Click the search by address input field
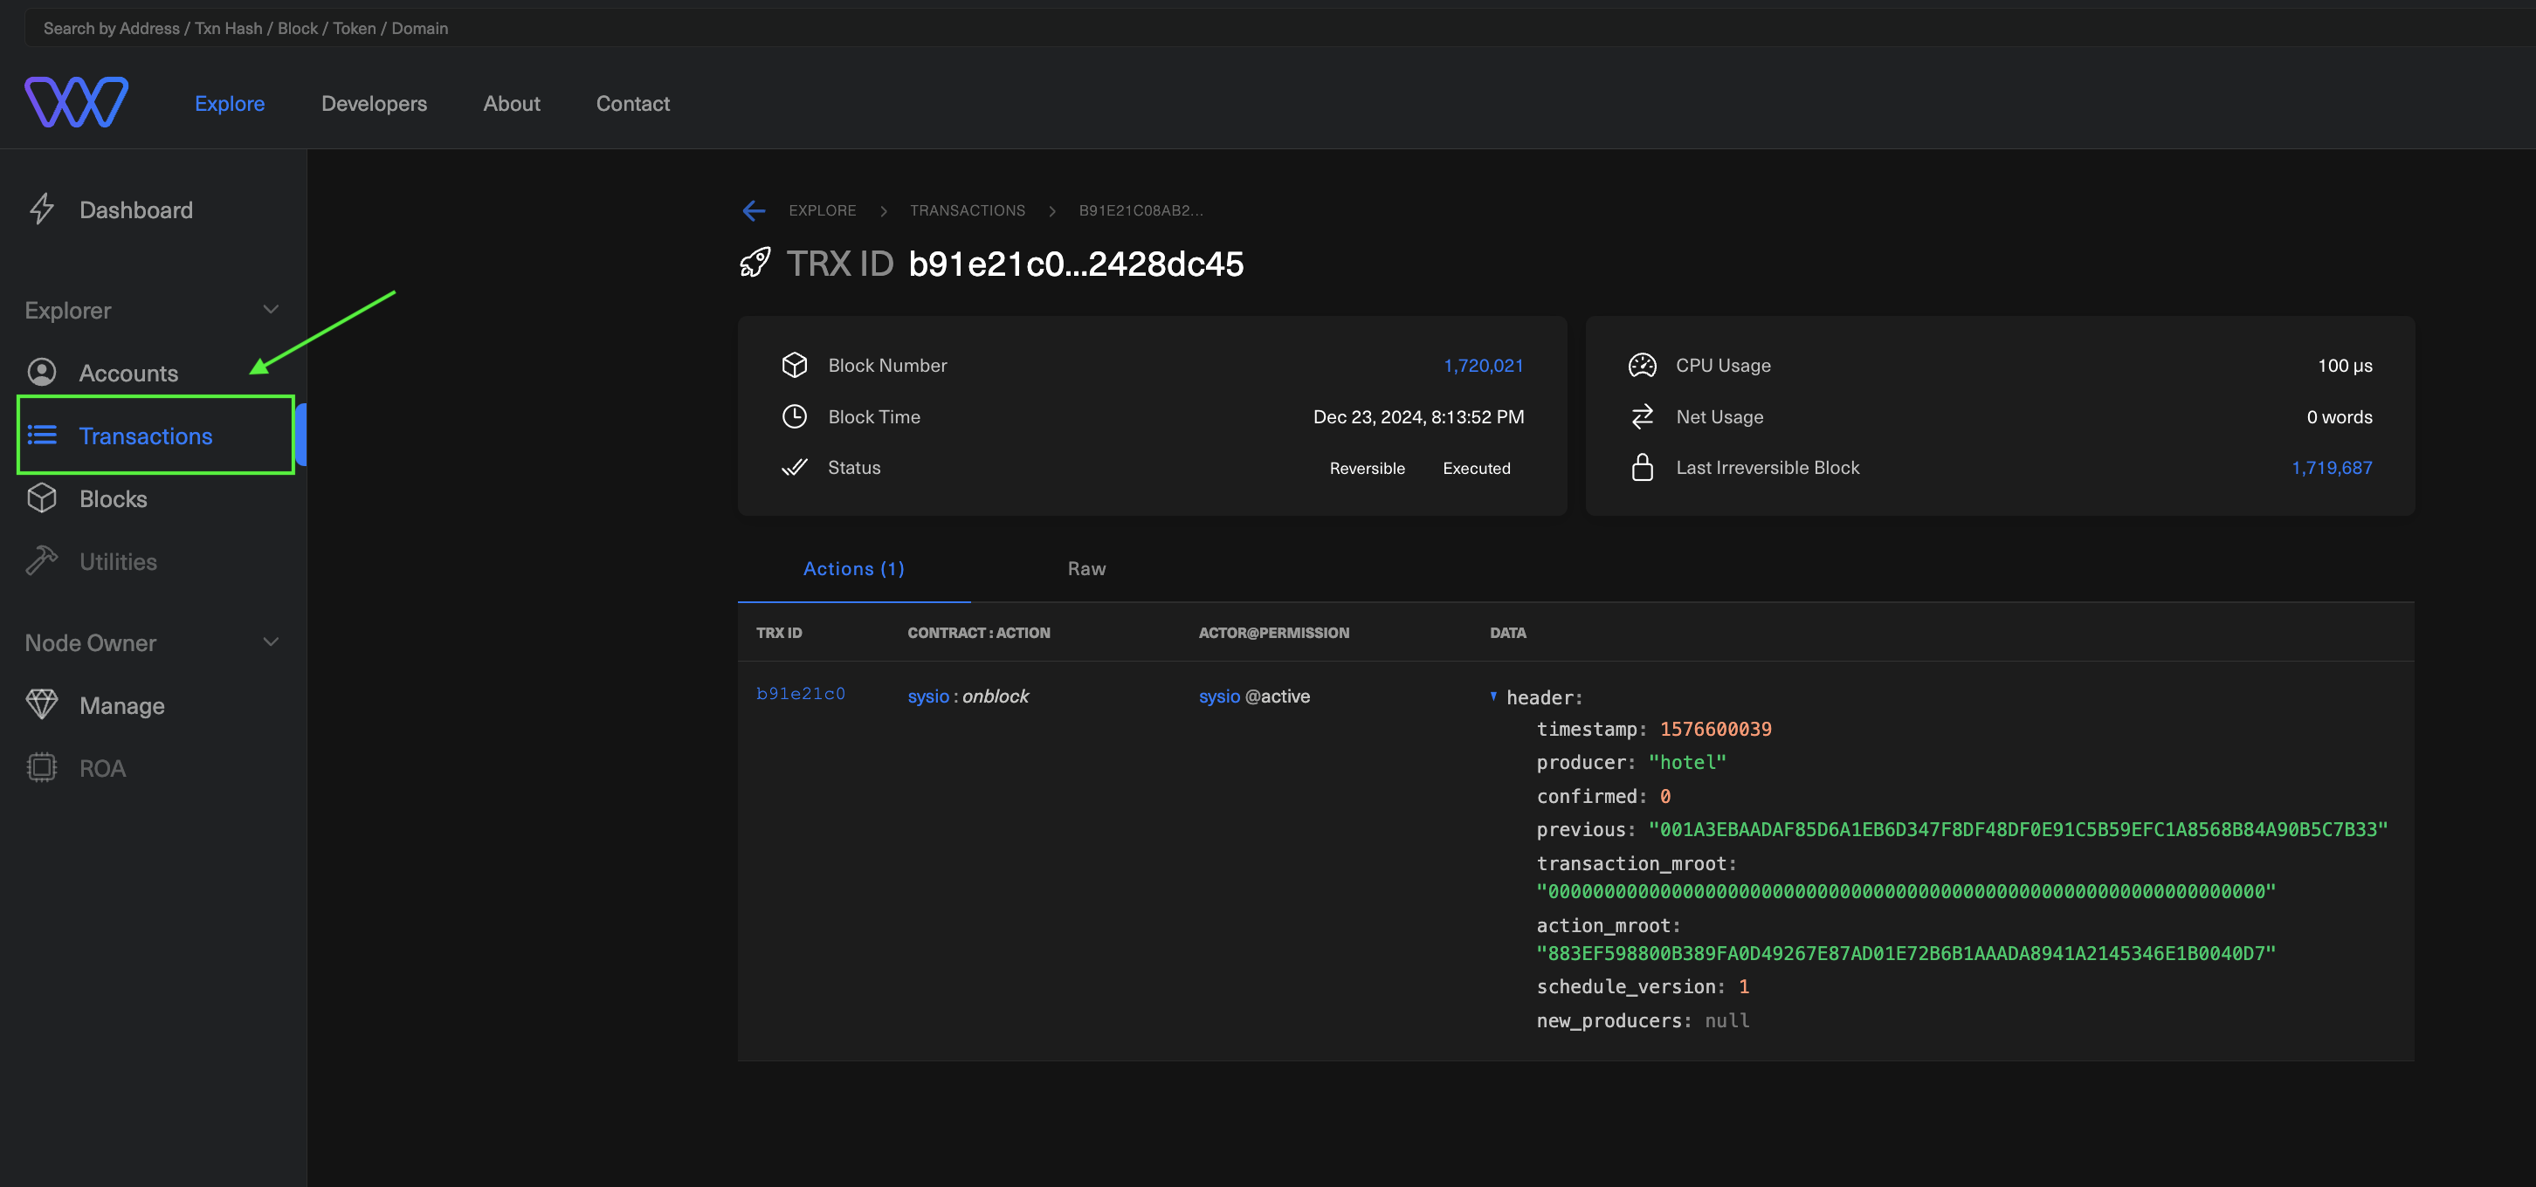Image resolution: width=2536 pixels, height=1187 pixels. pos(1280,29)
